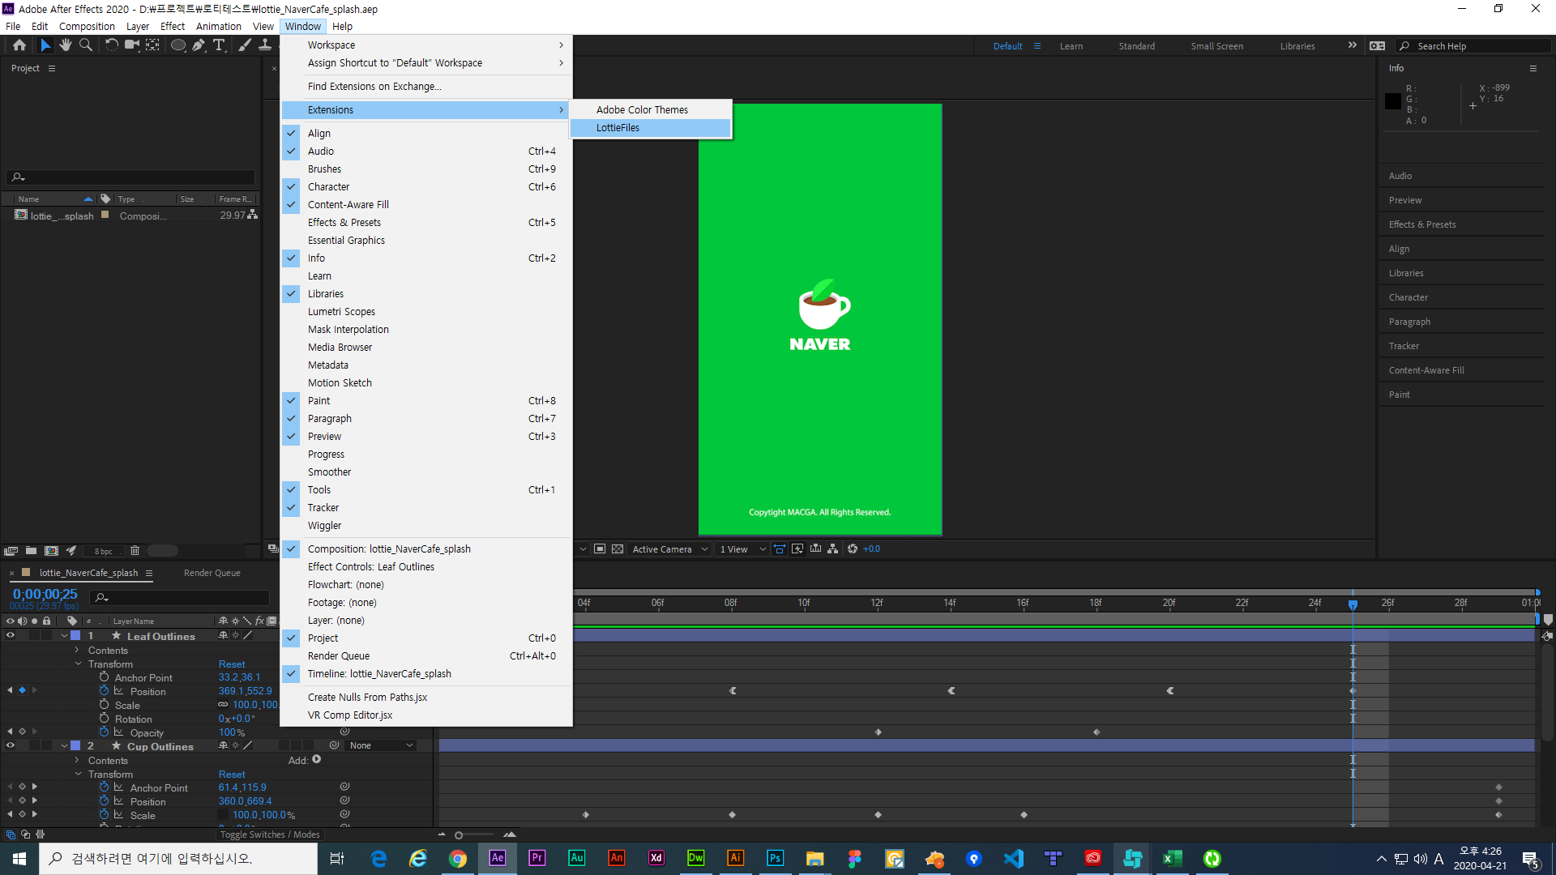Screen dimensions: 1556x875
Task: Collapse the Leaf Outlines layer properties
Action: point(64,636)
